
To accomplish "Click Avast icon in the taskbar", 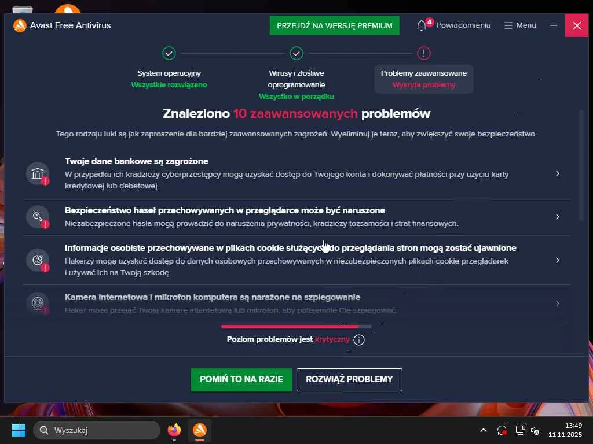I will point(200,430).
